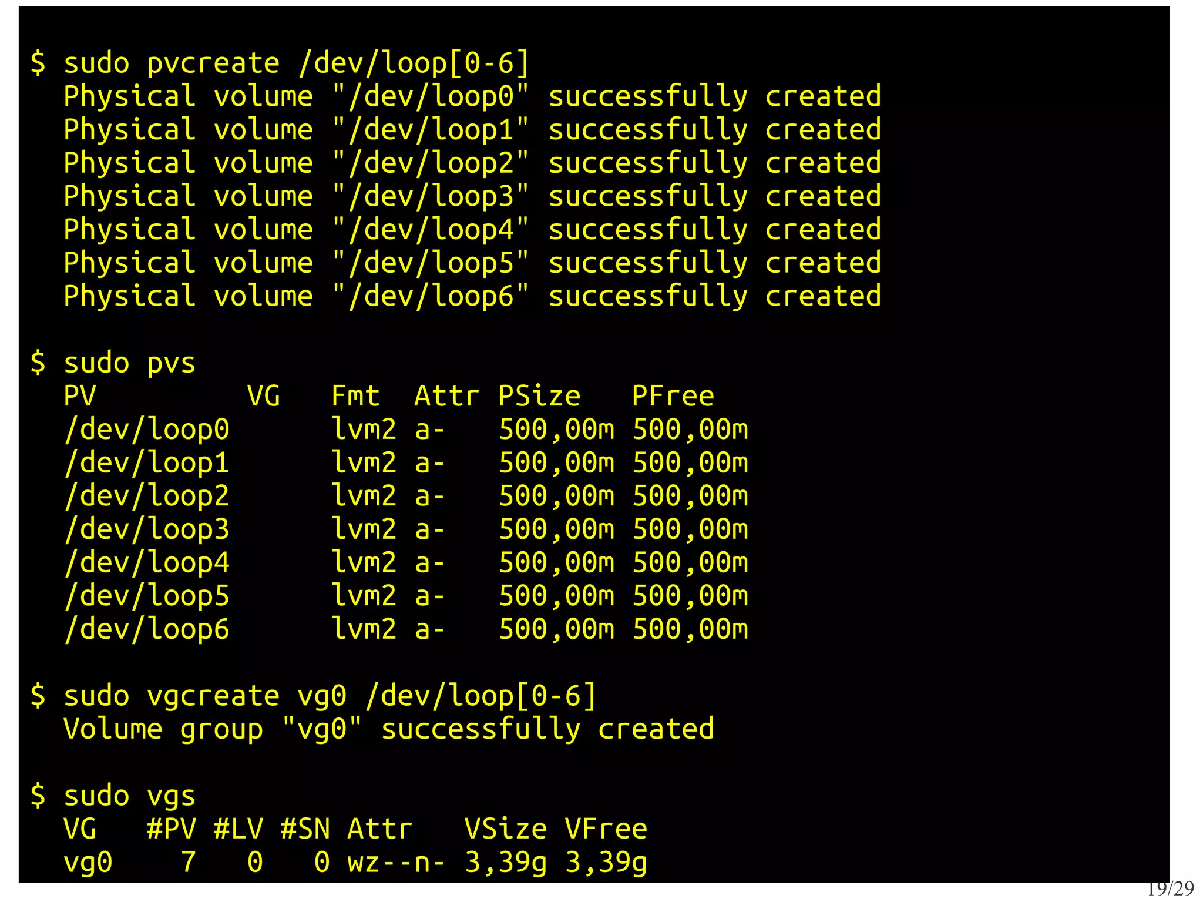Screen dimensions: 1203x902
Task: Select the line 'Physical volume "/dev/loop4" successfully created'
Action: click(x=472, y=230)
